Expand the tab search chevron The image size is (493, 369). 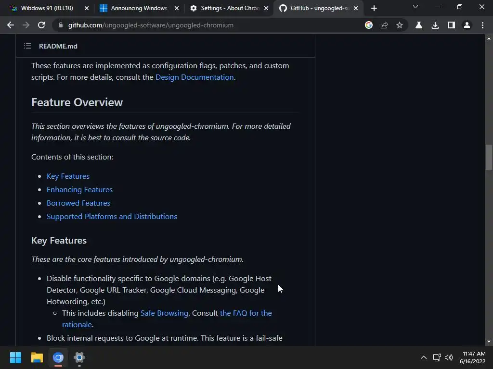[415, 7]
